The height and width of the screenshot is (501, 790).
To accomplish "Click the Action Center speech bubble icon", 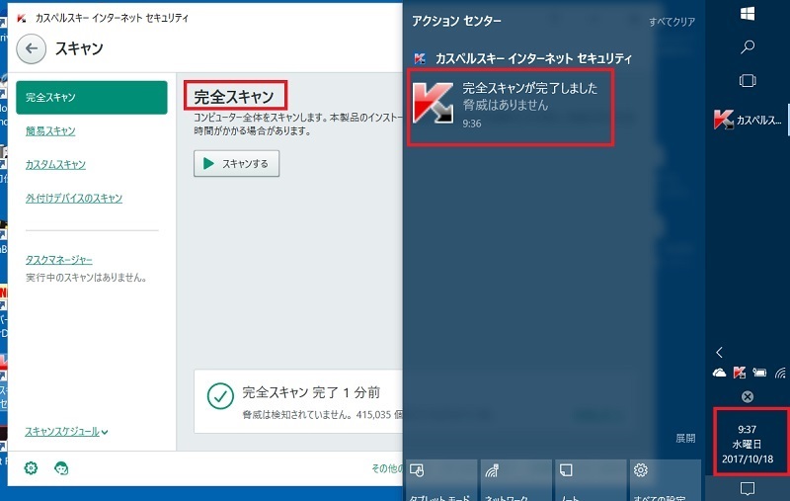I will click(748, 488).
